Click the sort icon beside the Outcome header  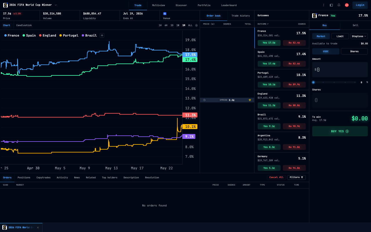click(x=268, y=24)
